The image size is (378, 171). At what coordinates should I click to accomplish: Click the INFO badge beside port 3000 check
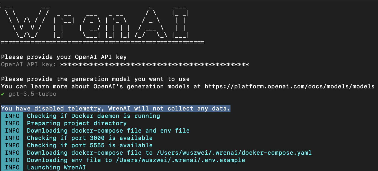pyautogui.click(x=12, y=138)
